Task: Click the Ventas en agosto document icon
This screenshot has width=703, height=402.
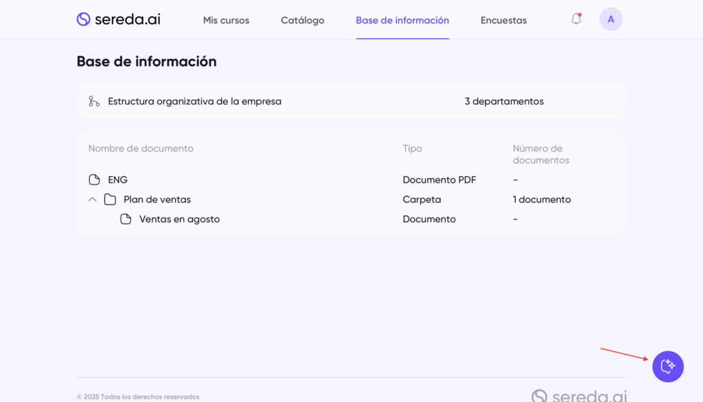Action: (126, 220)
